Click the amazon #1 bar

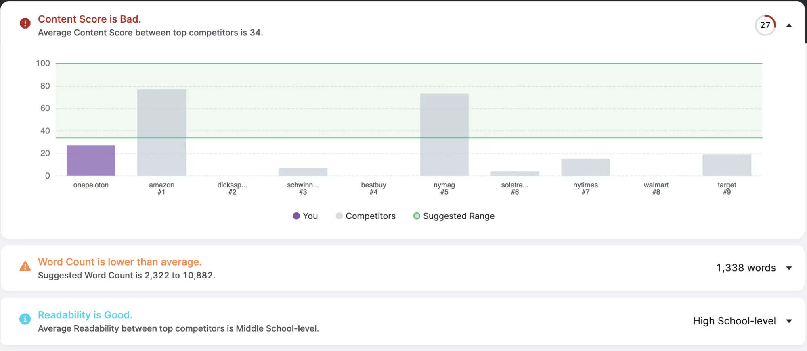point(161,133)
